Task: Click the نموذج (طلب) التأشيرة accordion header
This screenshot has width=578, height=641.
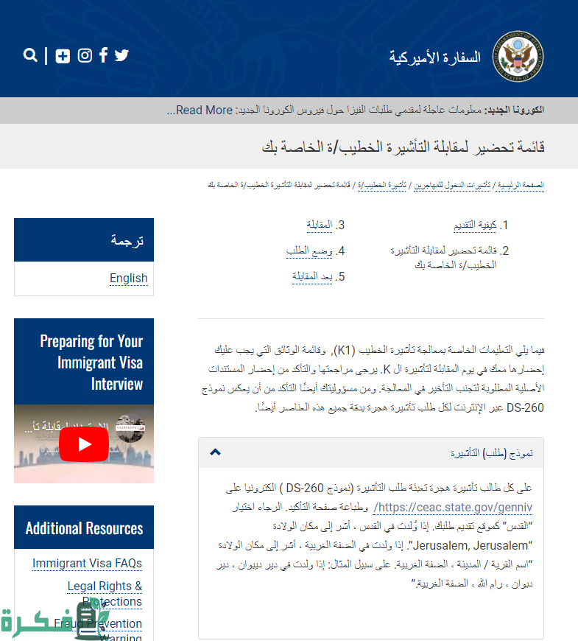Action: tap(371, 452)
